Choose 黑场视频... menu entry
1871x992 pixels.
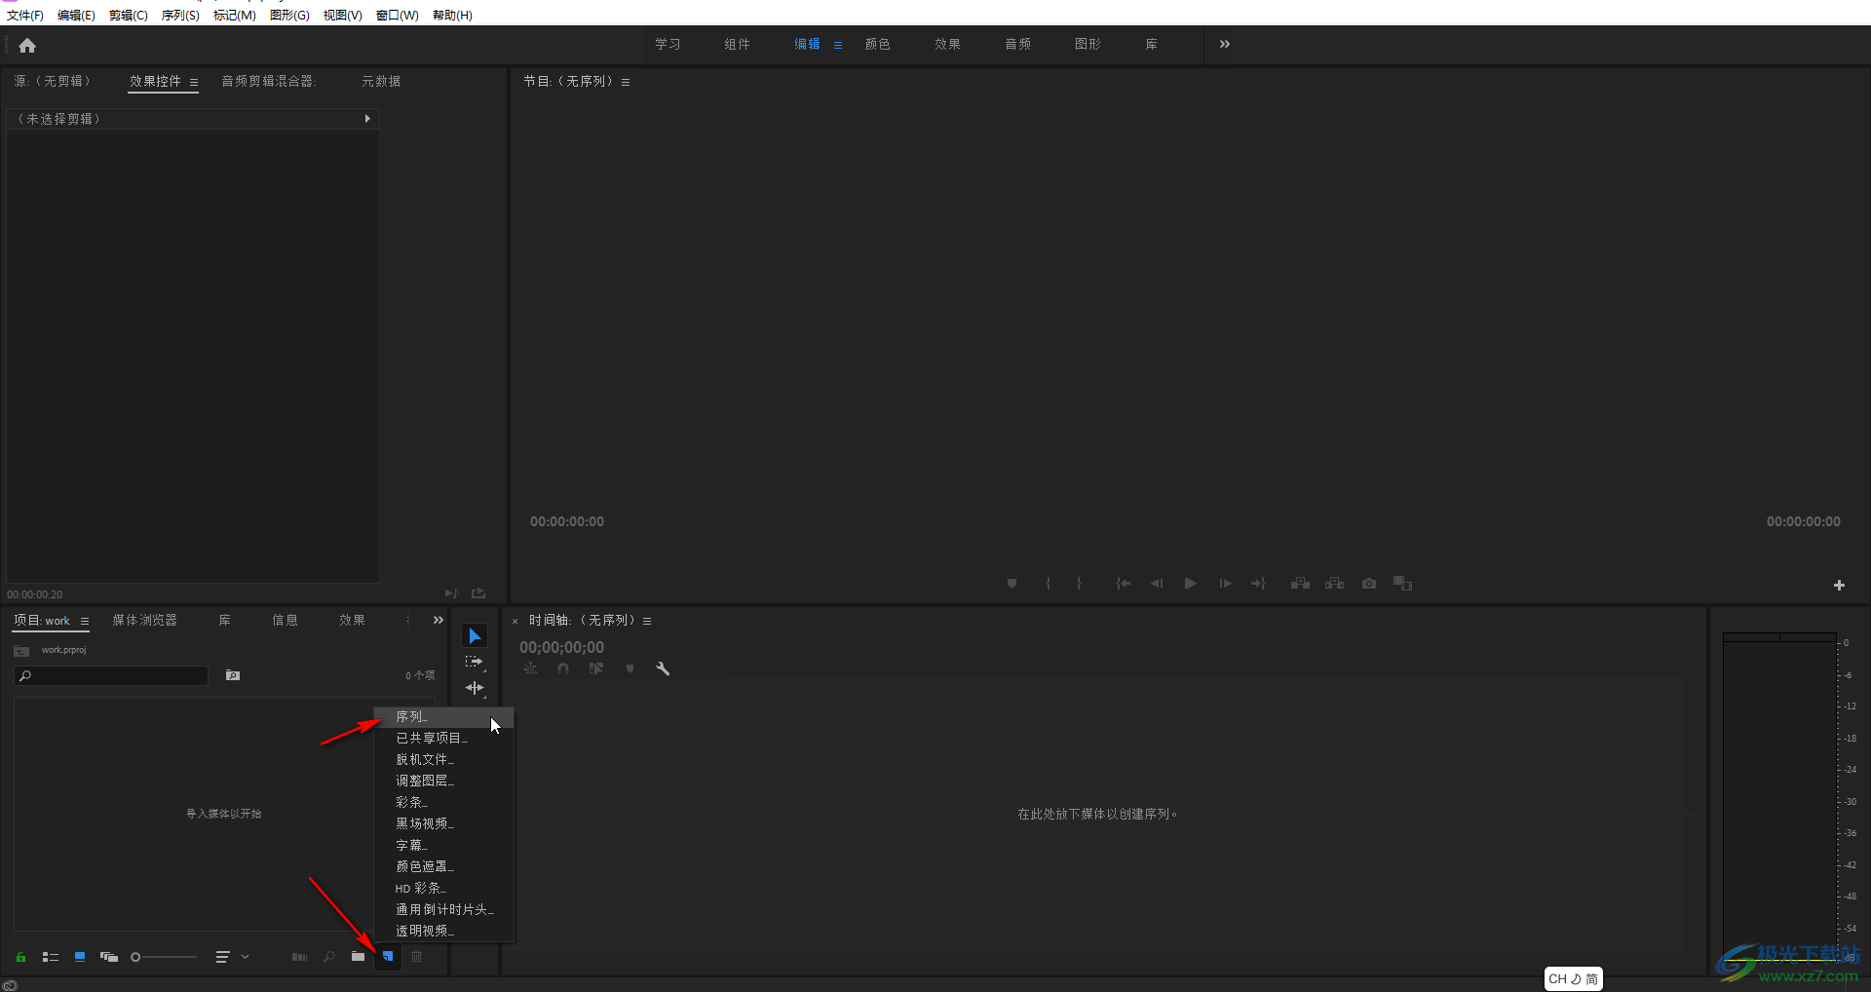(444, 823)
